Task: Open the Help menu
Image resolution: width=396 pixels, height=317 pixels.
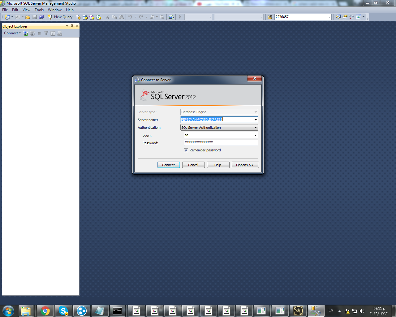Action: coord(70,10)
